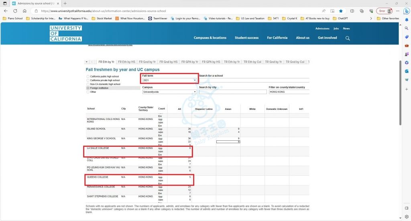This screenshot has height=221, width=411.
Task: Open Settings and more ellipsis menu
Action: [398, 11]
